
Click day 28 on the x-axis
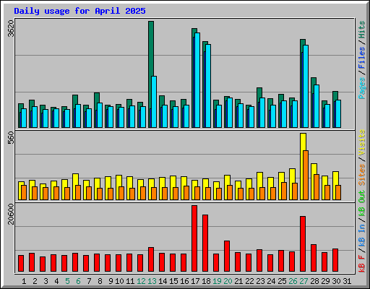314,281
